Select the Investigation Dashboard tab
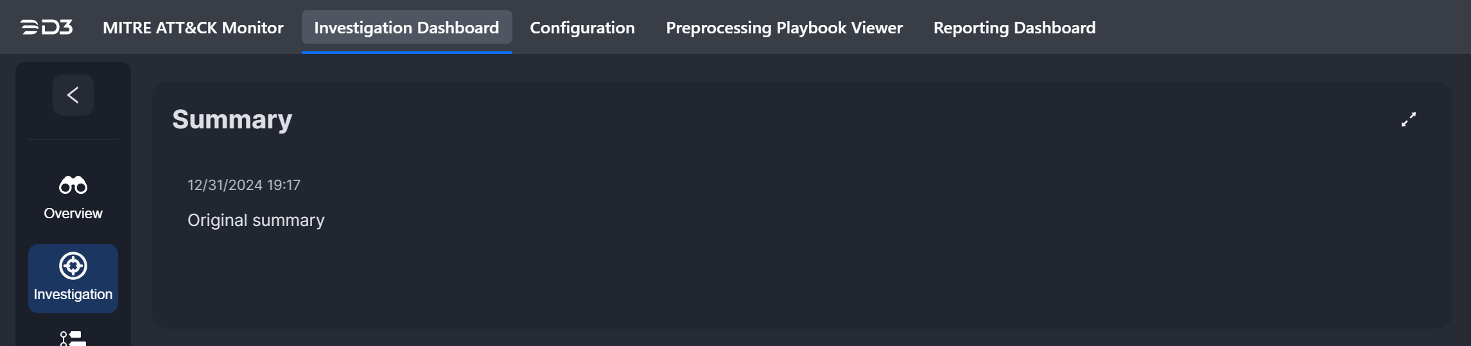Screen dimensions: 1471x346 (x=406, y=28)
